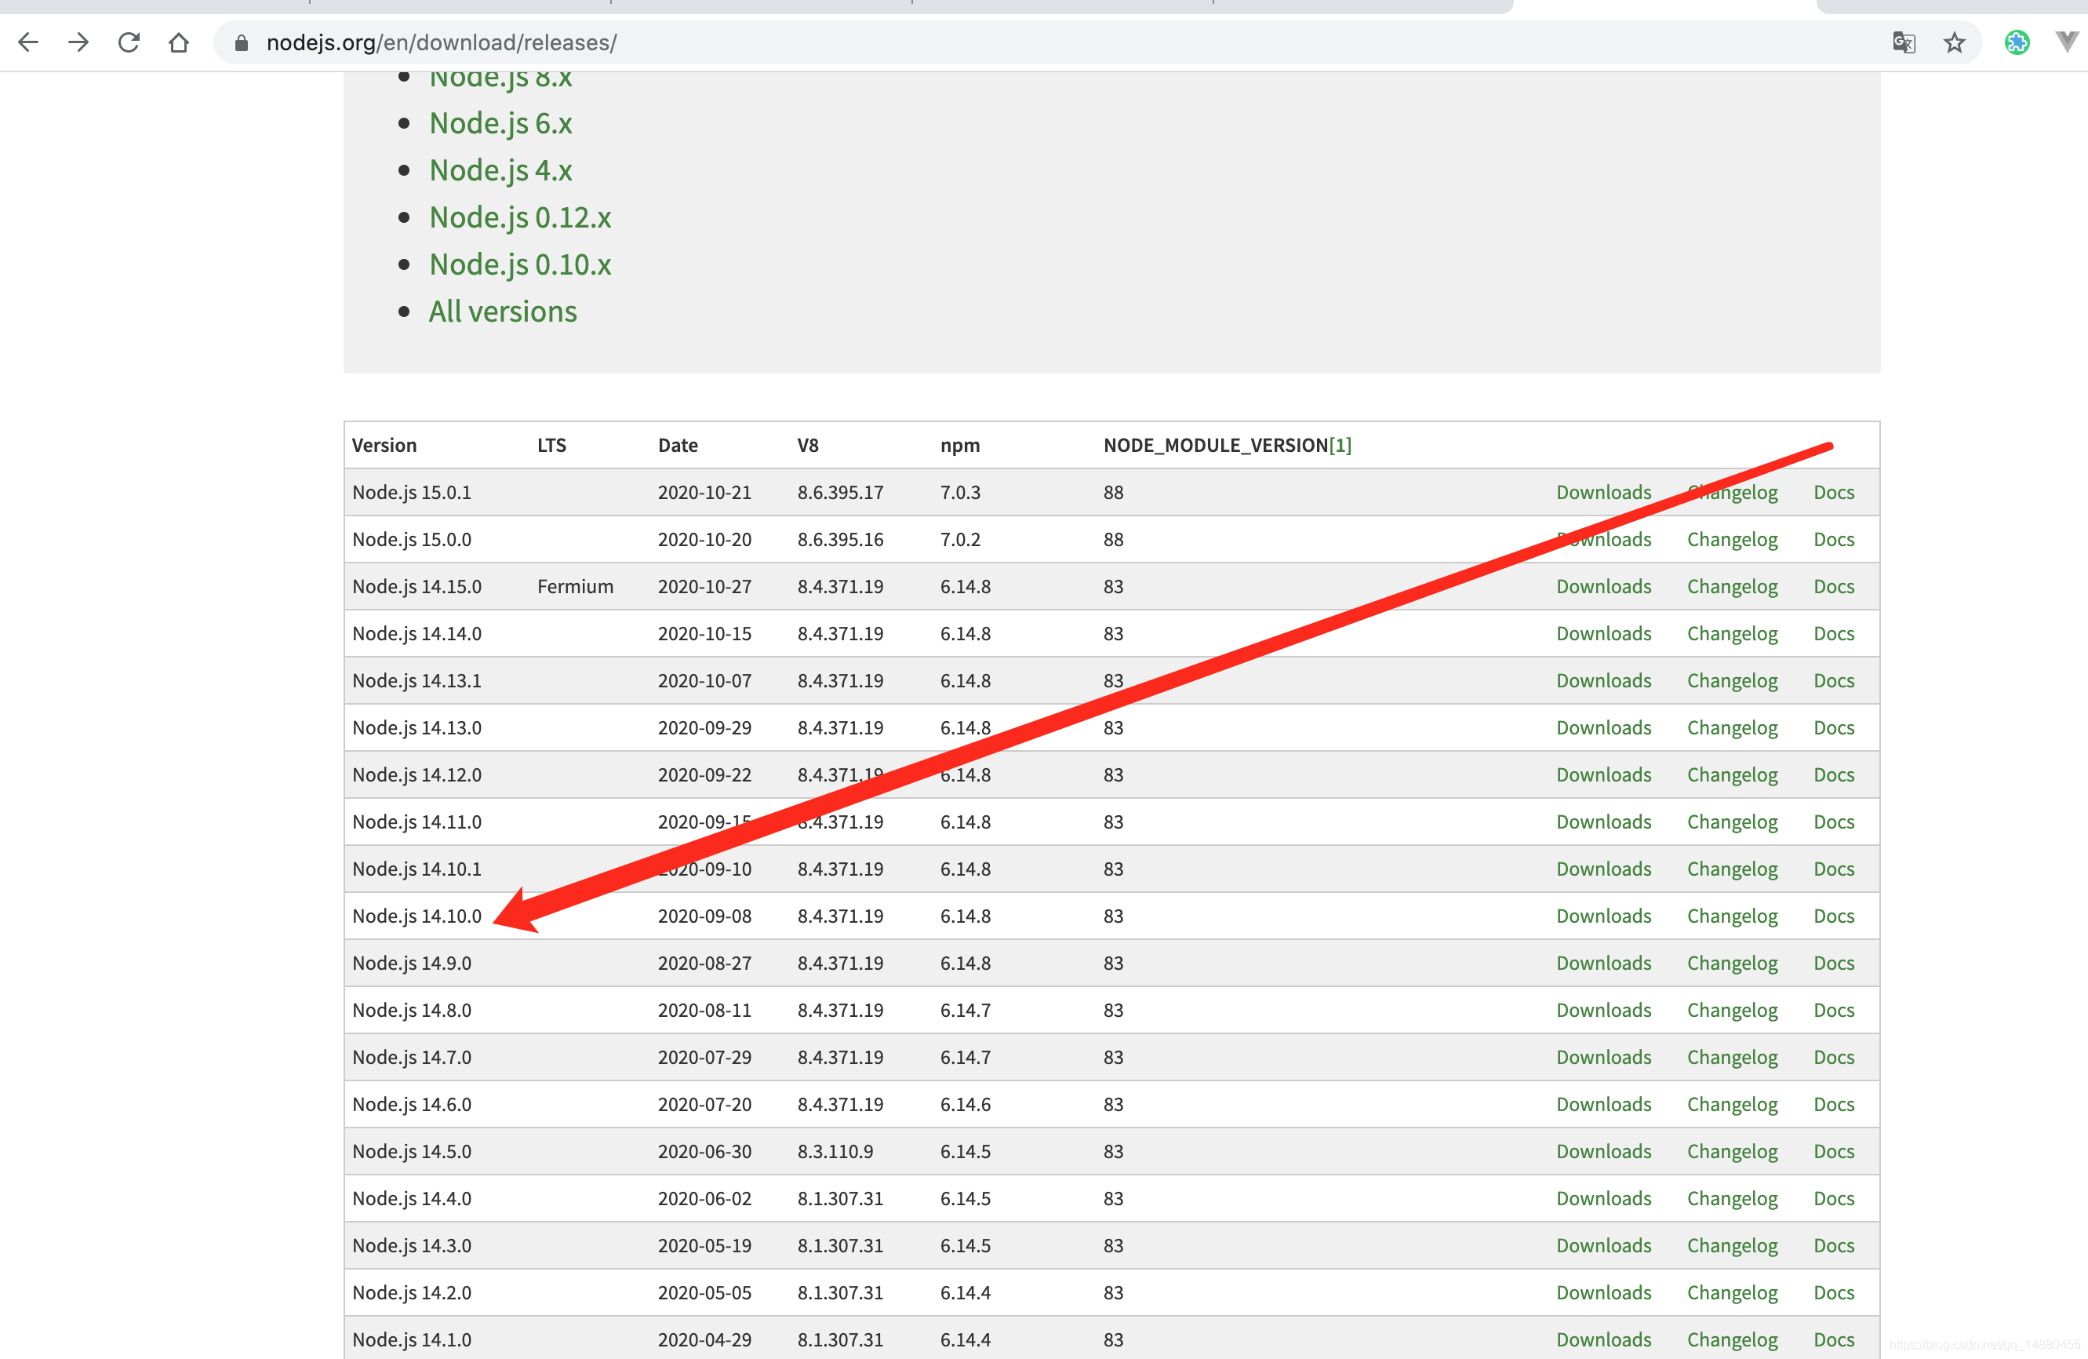Open the Node.js 0.12.x releases link
The width and height of the screenshot is (2088, 1359).
[x=519, y=217]
